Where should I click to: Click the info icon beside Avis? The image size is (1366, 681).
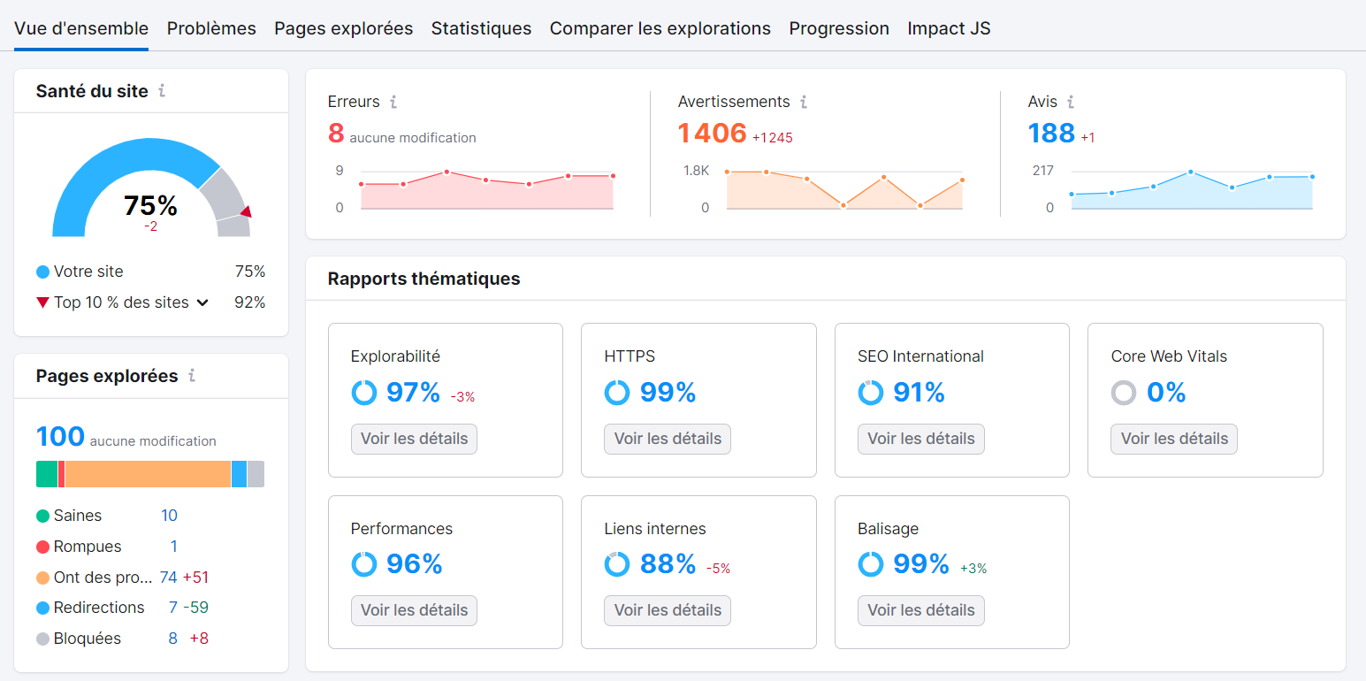point(1071,102)
